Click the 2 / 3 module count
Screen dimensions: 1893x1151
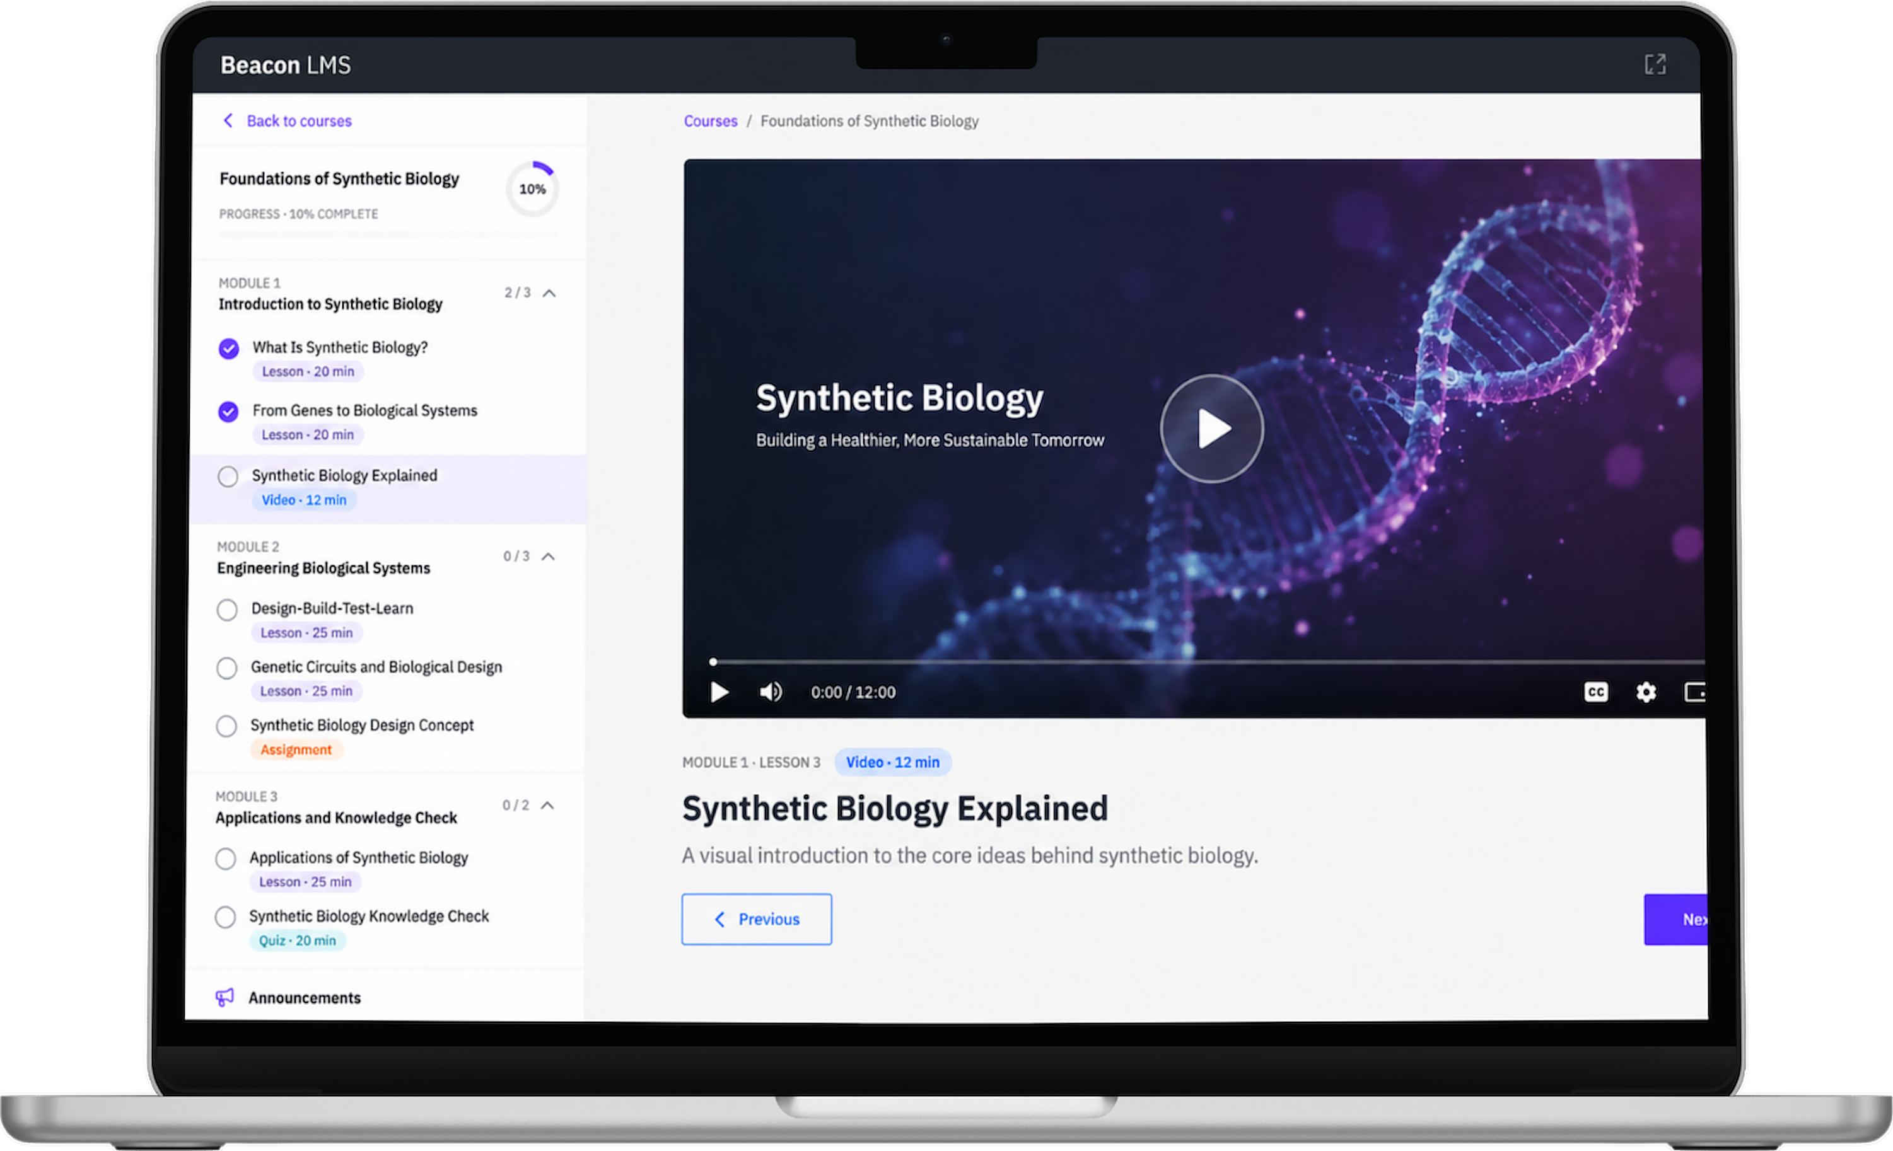click(x=517, y=292)
